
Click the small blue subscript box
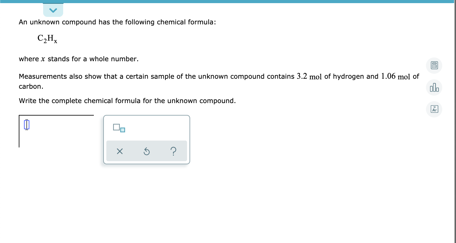click(x=123, y=130)
